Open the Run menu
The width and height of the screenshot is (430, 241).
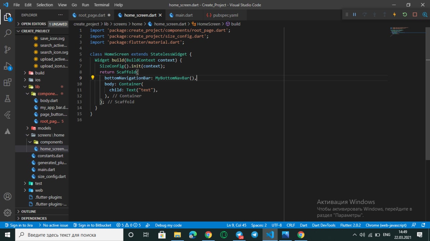(x=85, y=5)
